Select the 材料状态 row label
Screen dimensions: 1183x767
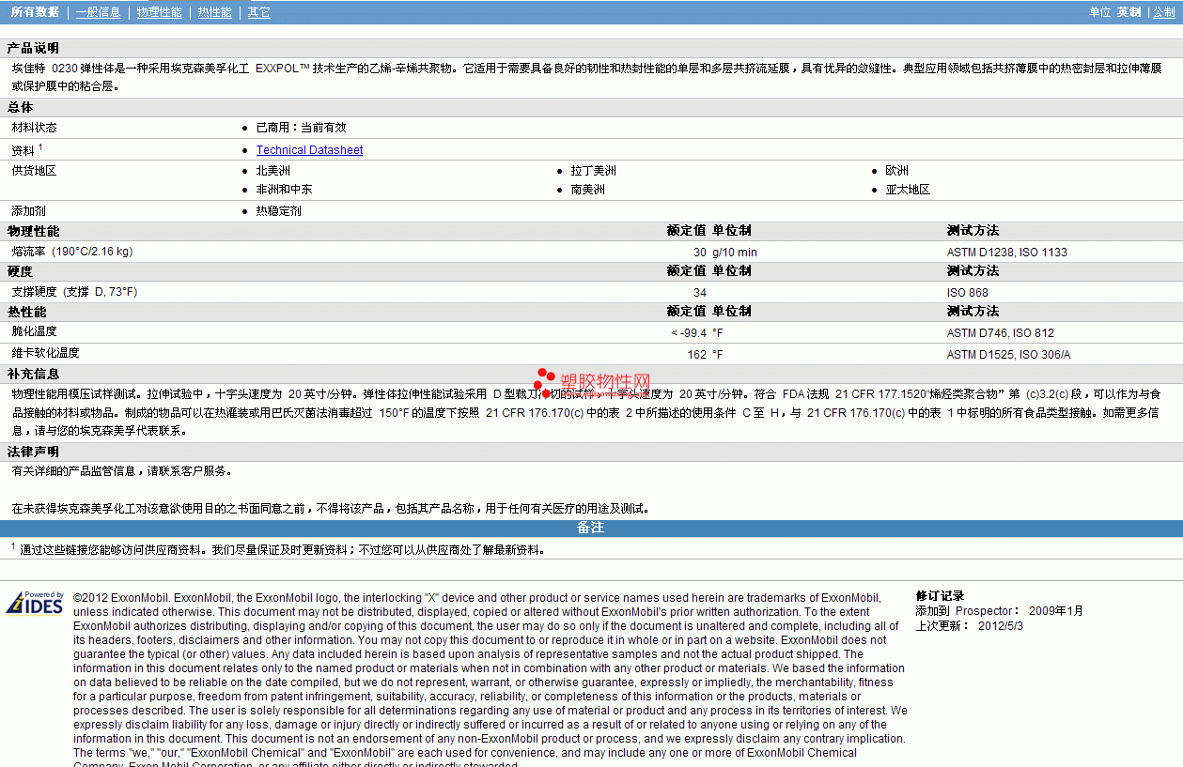[35, 128]
